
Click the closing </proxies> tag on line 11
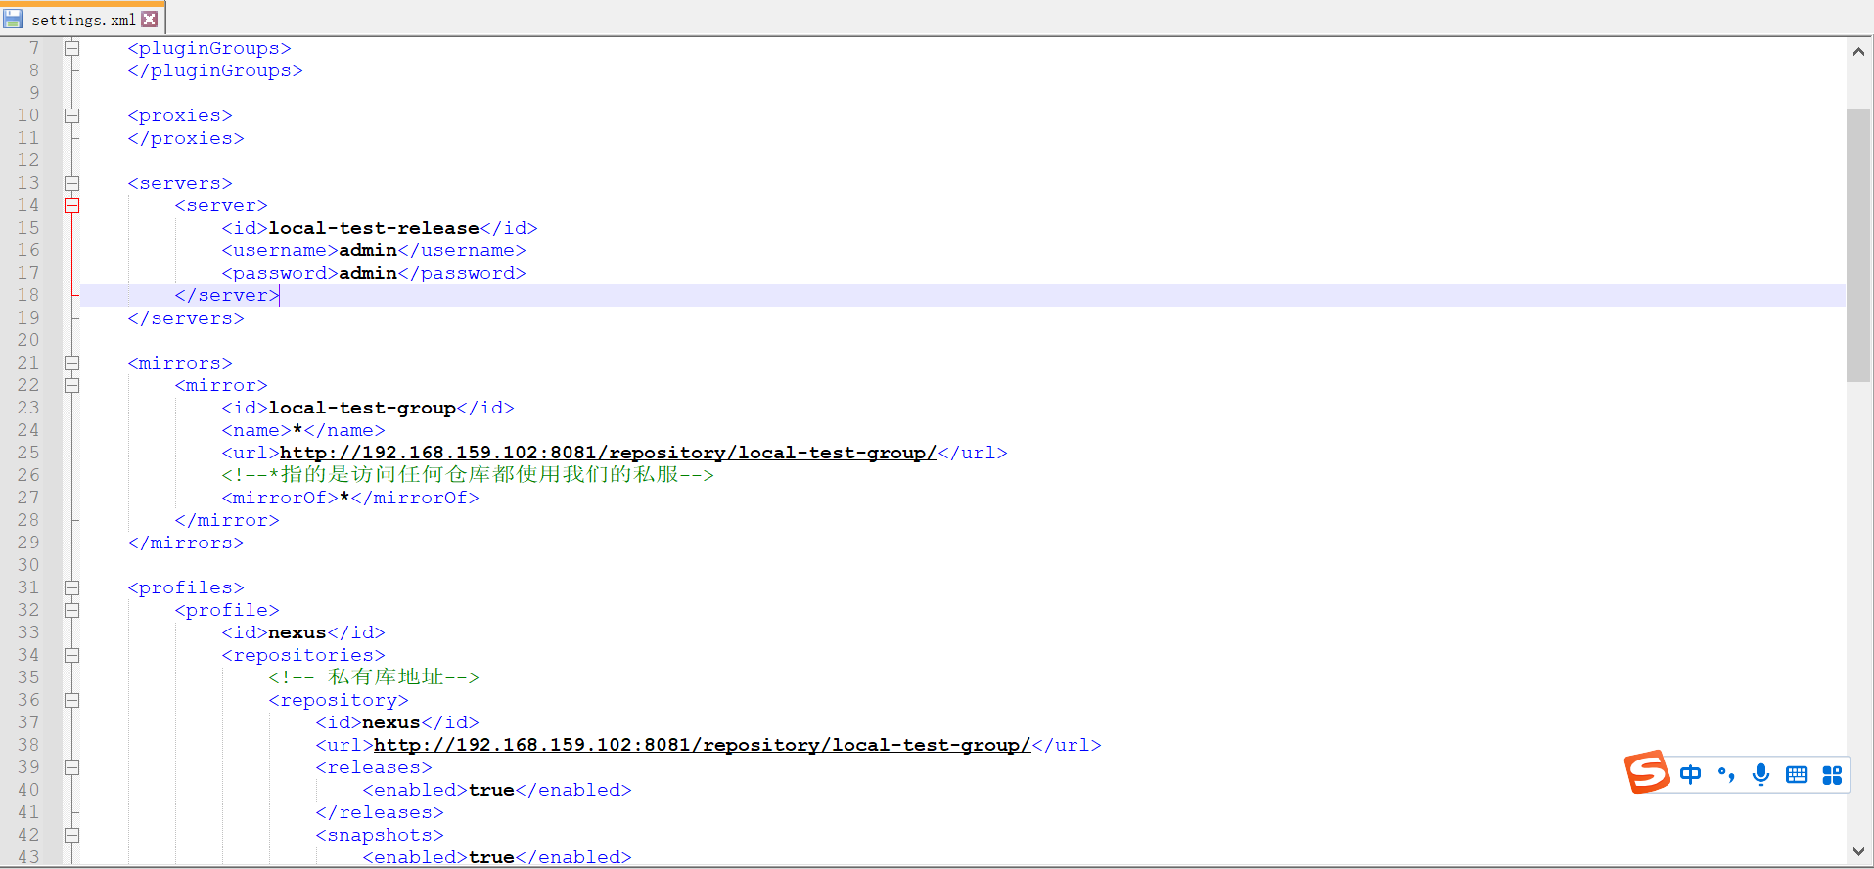coord(186,138)
